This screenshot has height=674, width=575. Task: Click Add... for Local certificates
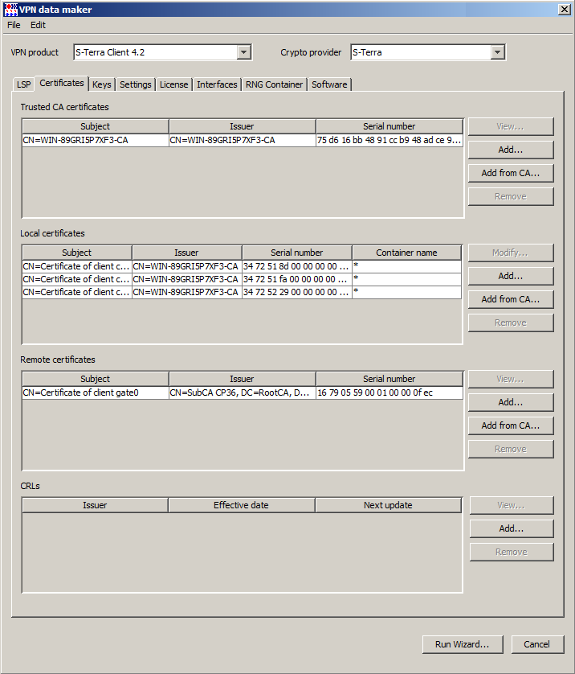(x=511, y=276)
